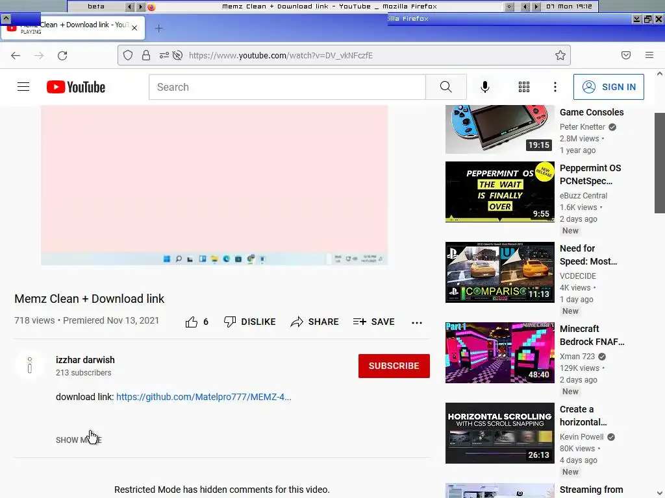Go back with the browser back arrow
Screen dimensions: 665x498
16,56
